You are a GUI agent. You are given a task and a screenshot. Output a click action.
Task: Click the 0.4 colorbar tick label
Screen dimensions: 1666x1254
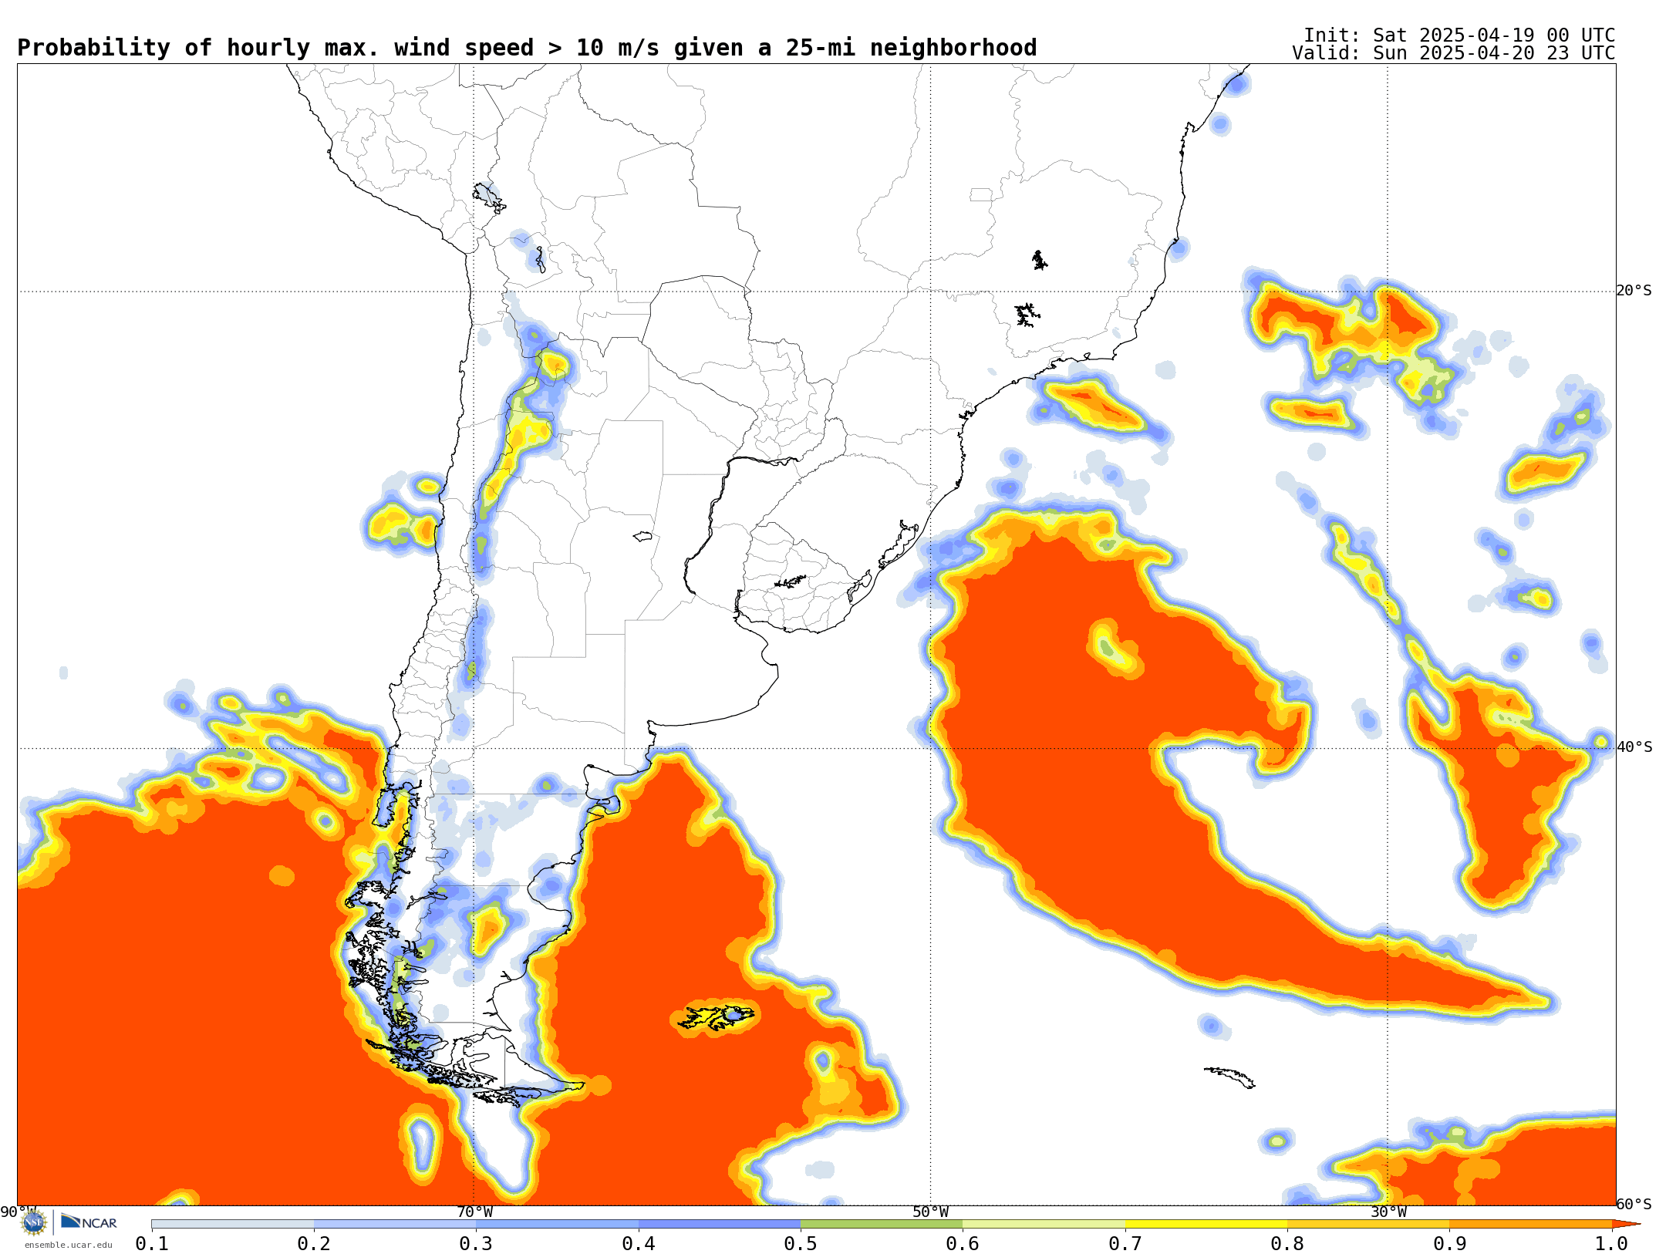coord(639,1244)
